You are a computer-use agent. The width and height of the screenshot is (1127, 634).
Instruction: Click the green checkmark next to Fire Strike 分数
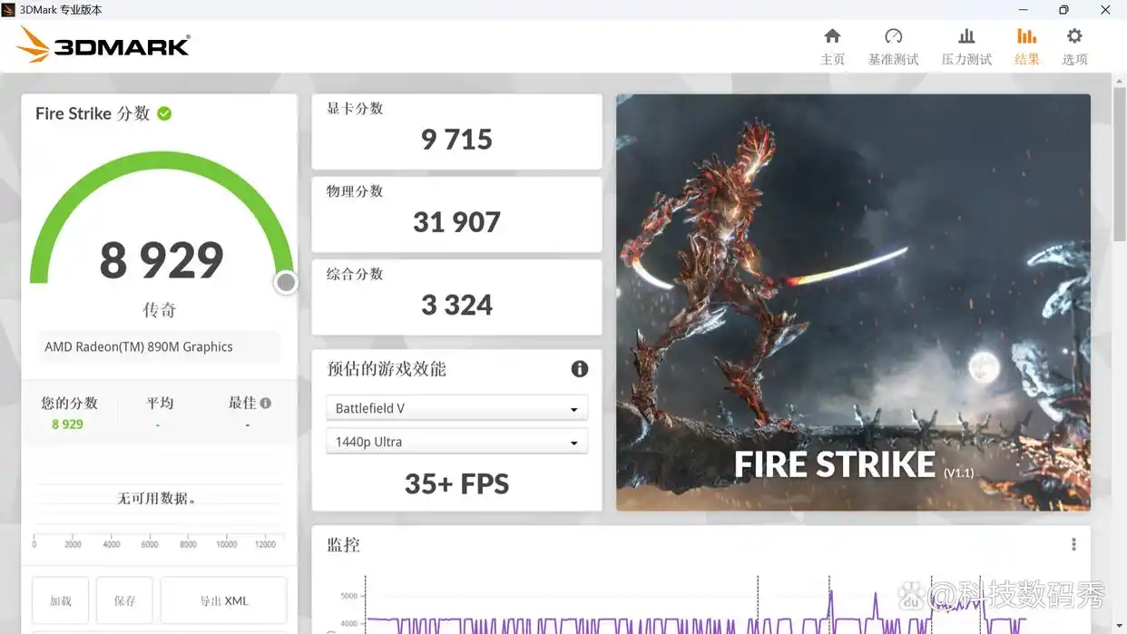click(x=164, y=113)
